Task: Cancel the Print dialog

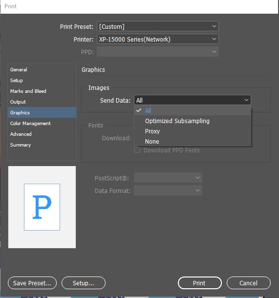Action: pyautogui.click(x=248, y=283)
